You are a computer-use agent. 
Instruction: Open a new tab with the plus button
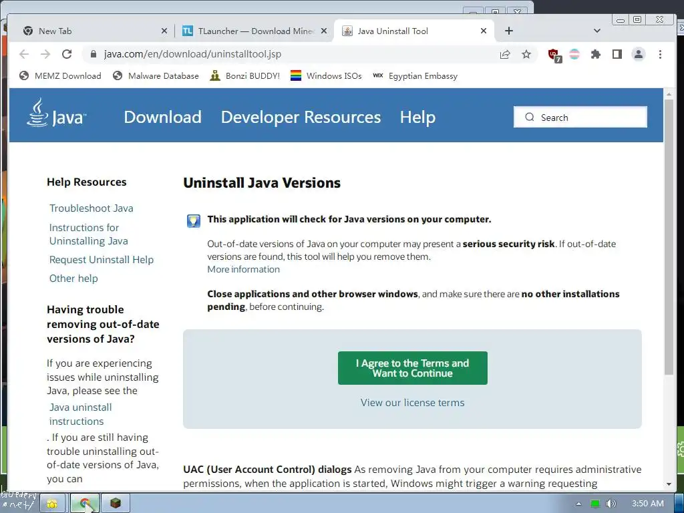[x=508, y=31]
